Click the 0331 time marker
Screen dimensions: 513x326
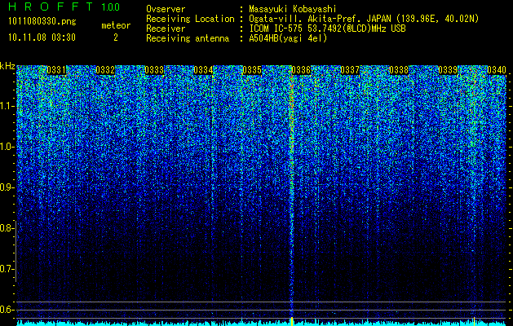[56, 70]
